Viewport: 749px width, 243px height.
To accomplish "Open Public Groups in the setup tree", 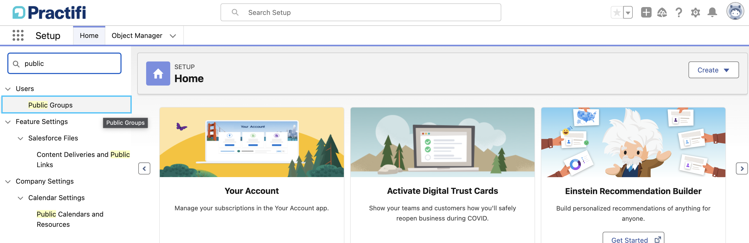I will pos(67,105).
